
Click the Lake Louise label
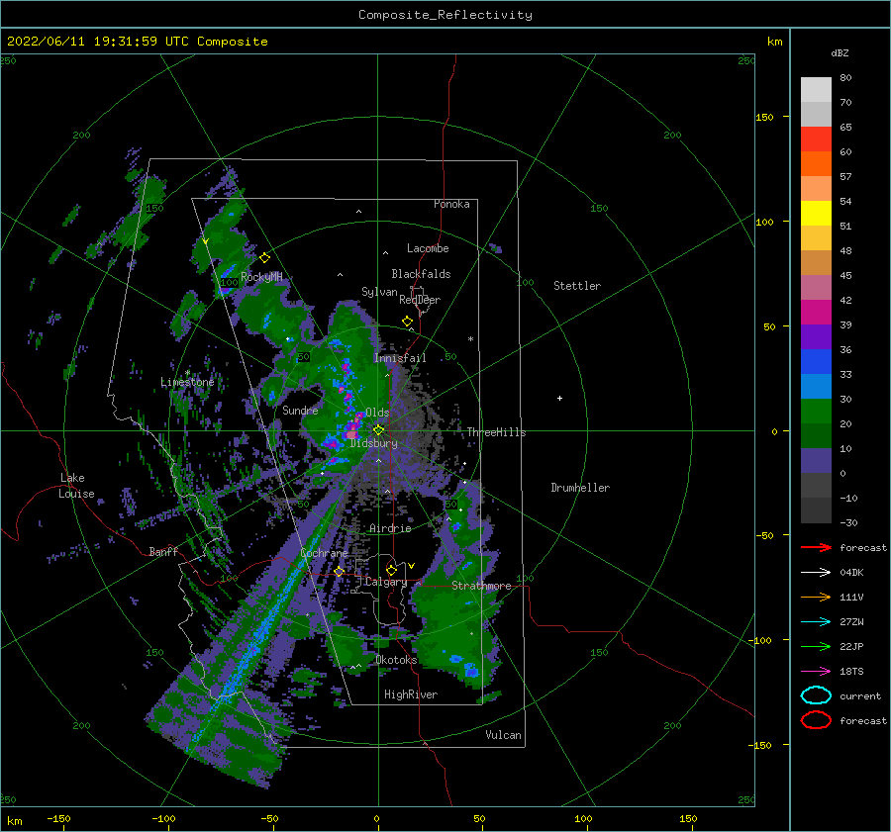(76, 486)
